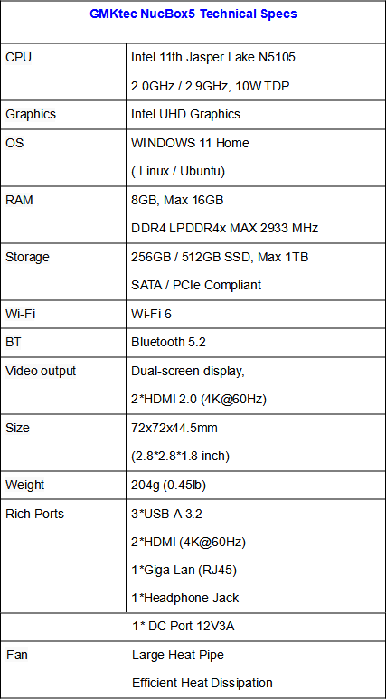Click the 204g (0.45lb) weight value
The image size is (386, 699).
click(168, 485)
